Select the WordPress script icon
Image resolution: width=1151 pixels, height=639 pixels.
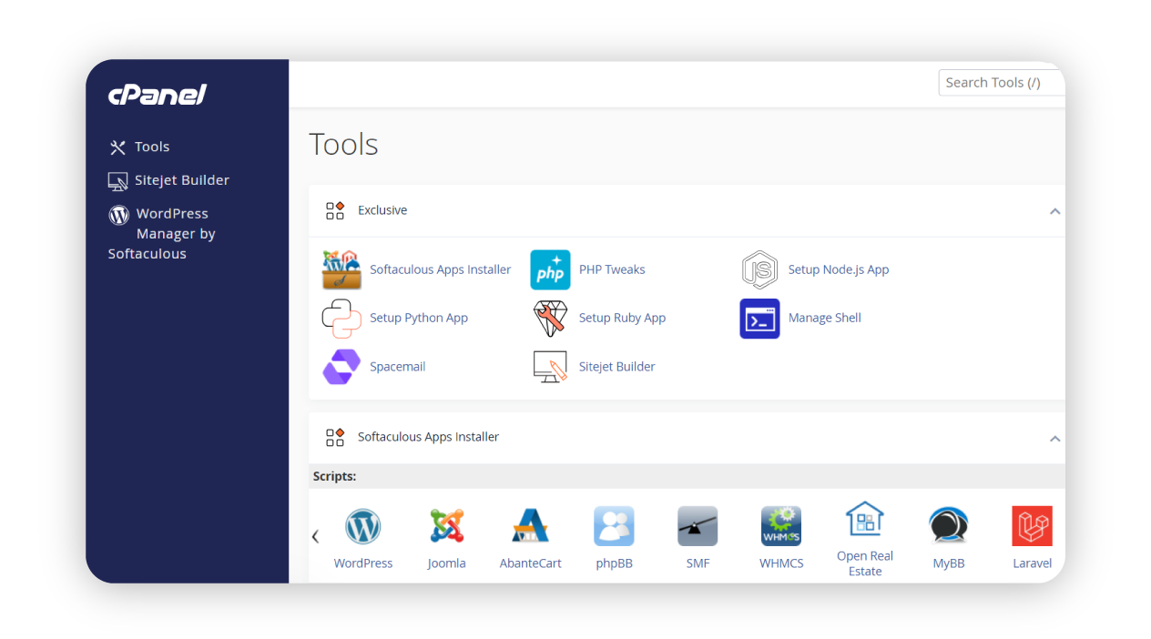click(x=362, y=526)
